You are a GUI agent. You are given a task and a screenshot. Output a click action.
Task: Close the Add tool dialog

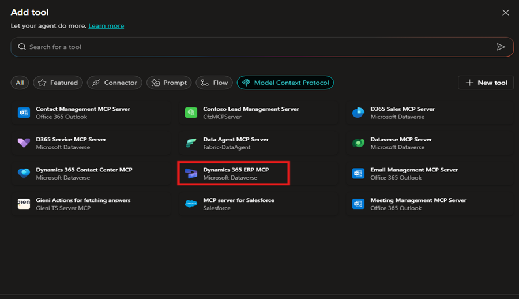click(x=505, y=13)
